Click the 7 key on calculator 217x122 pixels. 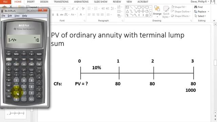[x=16, y=81]
